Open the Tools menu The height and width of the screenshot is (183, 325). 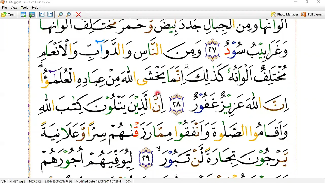[x=24, y=8]
